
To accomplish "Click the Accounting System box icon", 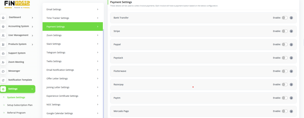I will [3, 27].
